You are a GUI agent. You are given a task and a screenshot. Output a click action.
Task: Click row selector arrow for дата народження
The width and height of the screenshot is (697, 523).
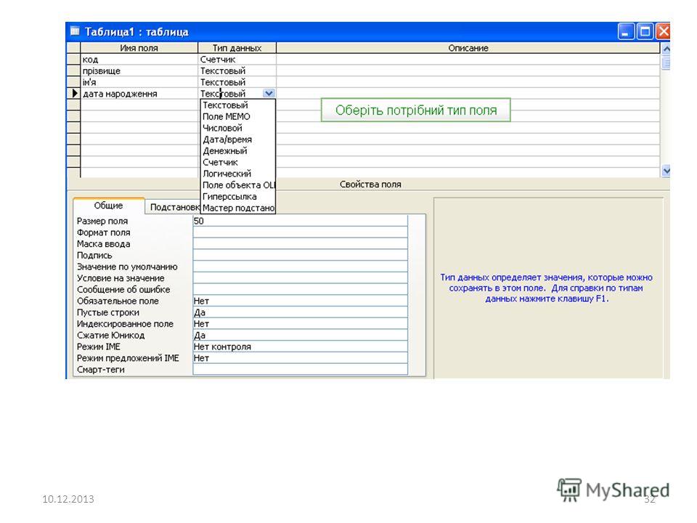click(x=73, y=94)
